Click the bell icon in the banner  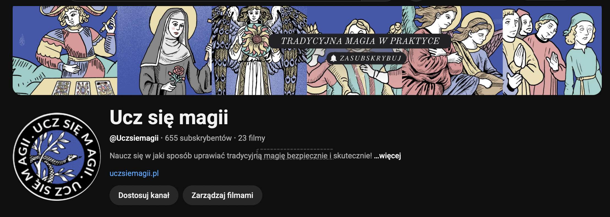pos(333,58)
